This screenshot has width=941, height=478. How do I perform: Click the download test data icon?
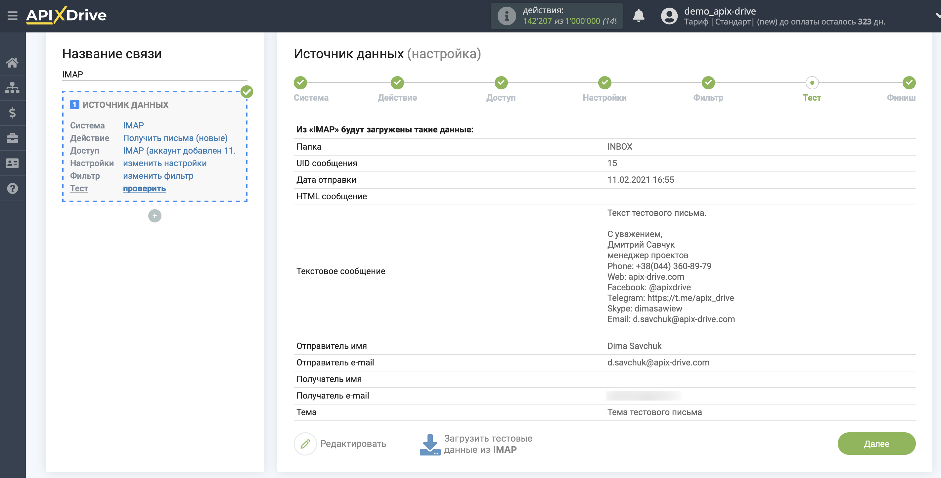coord(429,444)
